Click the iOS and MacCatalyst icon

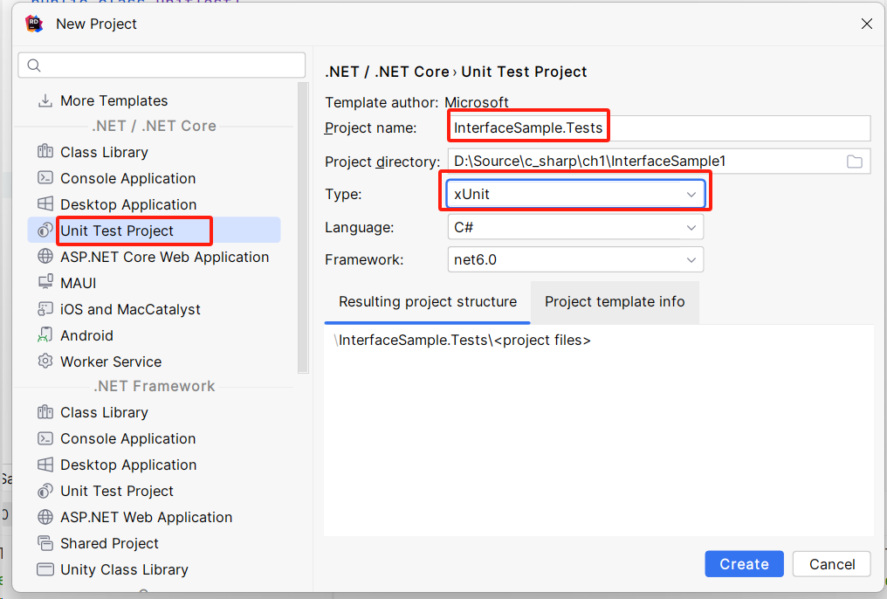[45, 309]
